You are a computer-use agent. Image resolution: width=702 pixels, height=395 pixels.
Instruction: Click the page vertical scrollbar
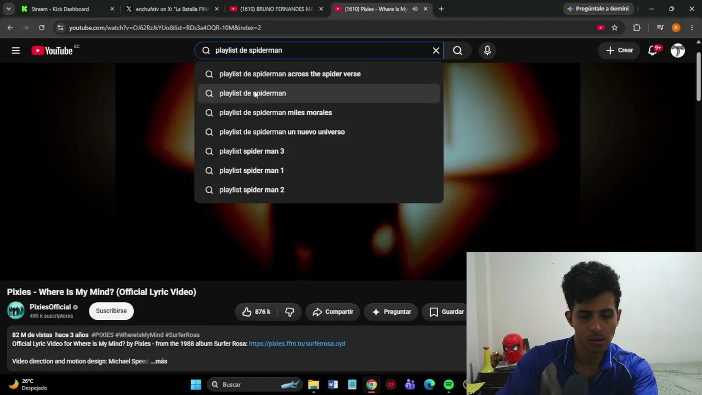tap(699, 77)
